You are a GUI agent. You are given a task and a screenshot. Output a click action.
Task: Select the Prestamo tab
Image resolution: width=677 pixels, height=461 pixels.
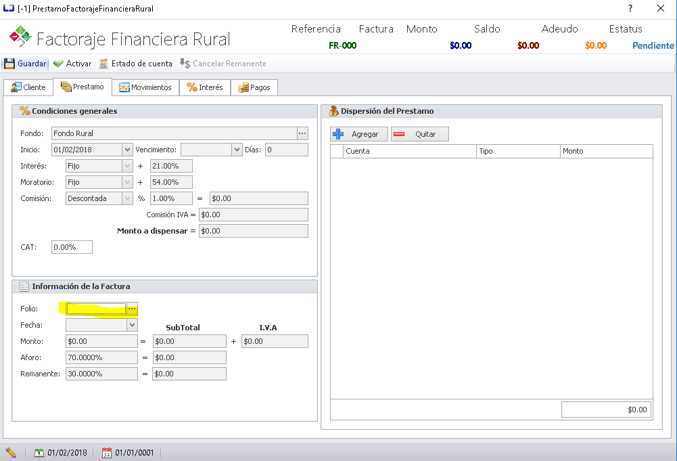click(83, 87)
